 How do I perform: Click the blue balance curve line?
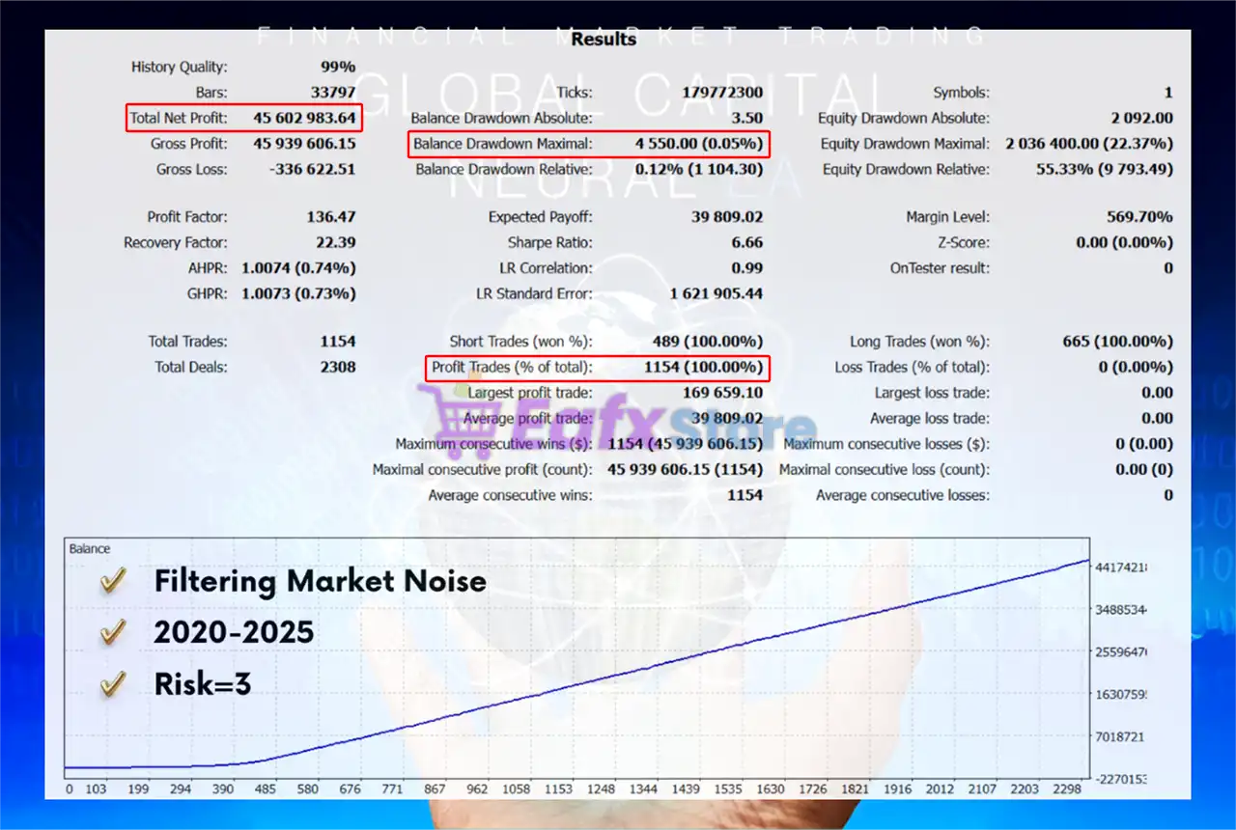(x=676, y=666)
